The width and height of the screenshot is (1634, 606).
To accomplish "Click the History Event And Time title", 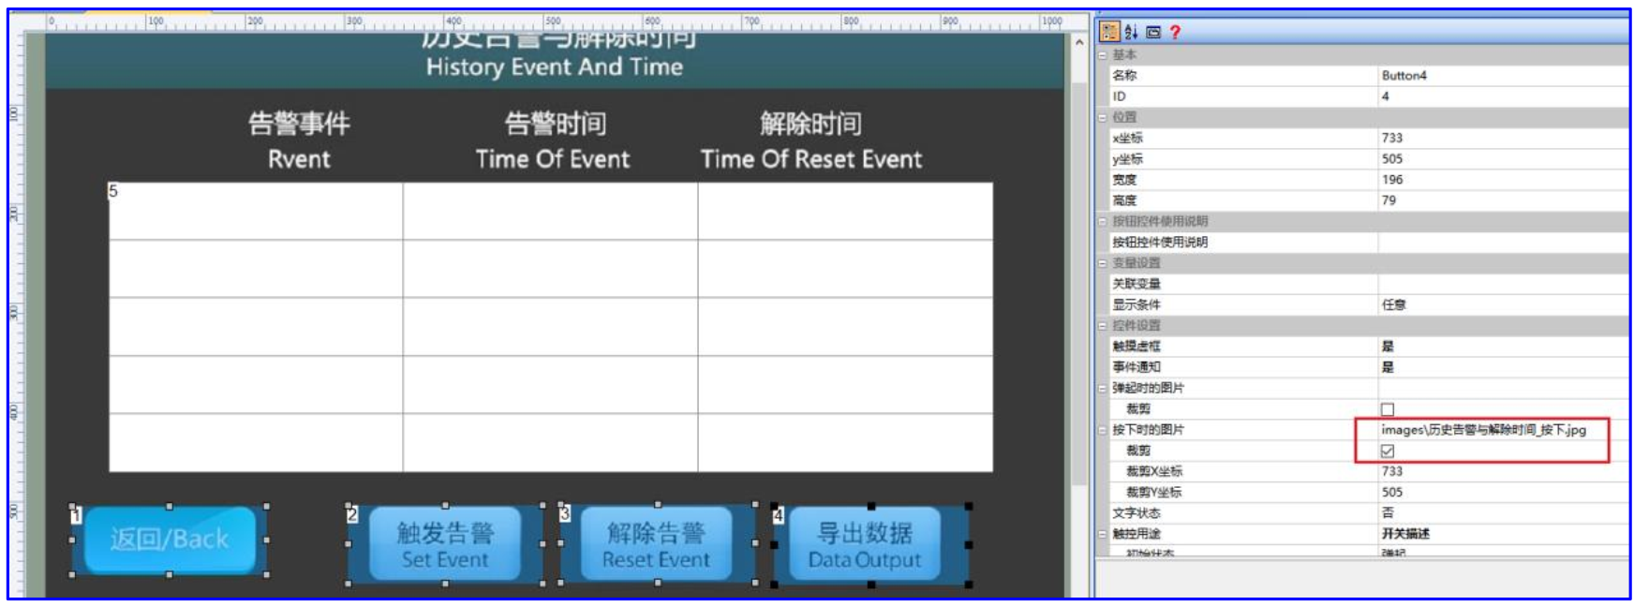I will pos(555,67).
